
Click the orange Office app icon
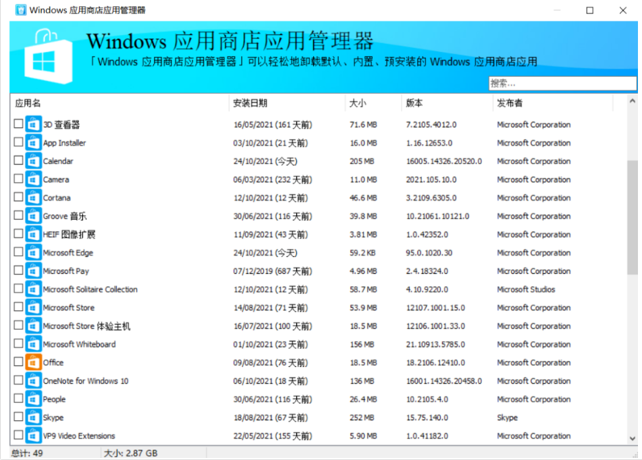[33, 363]
